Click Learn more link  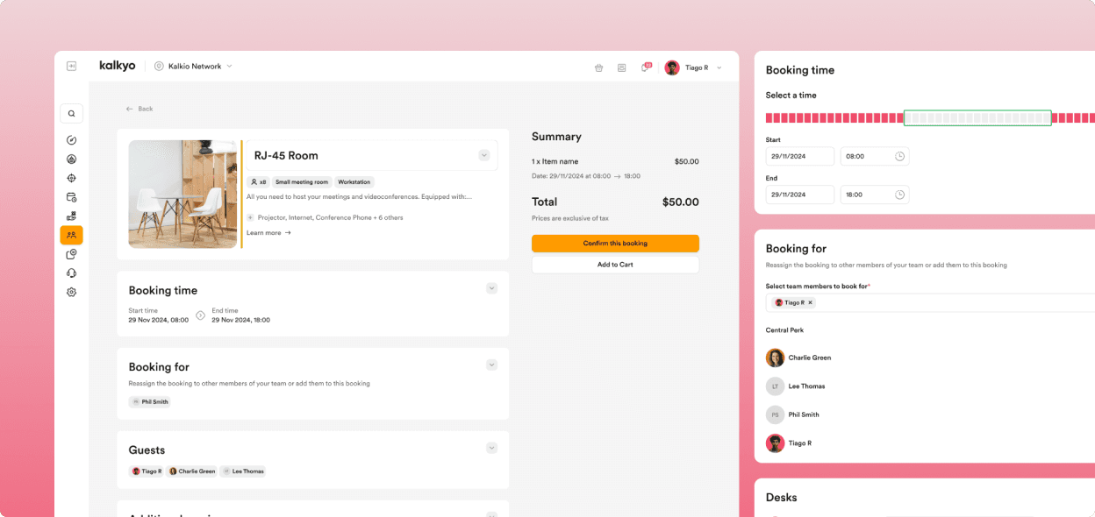268,232
